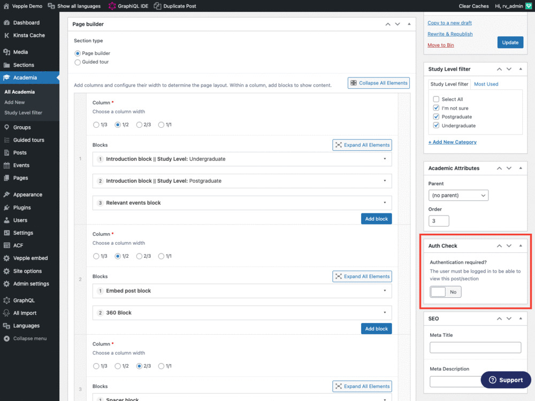
Task: Click the Users person icon
Action: click(6, 220)
